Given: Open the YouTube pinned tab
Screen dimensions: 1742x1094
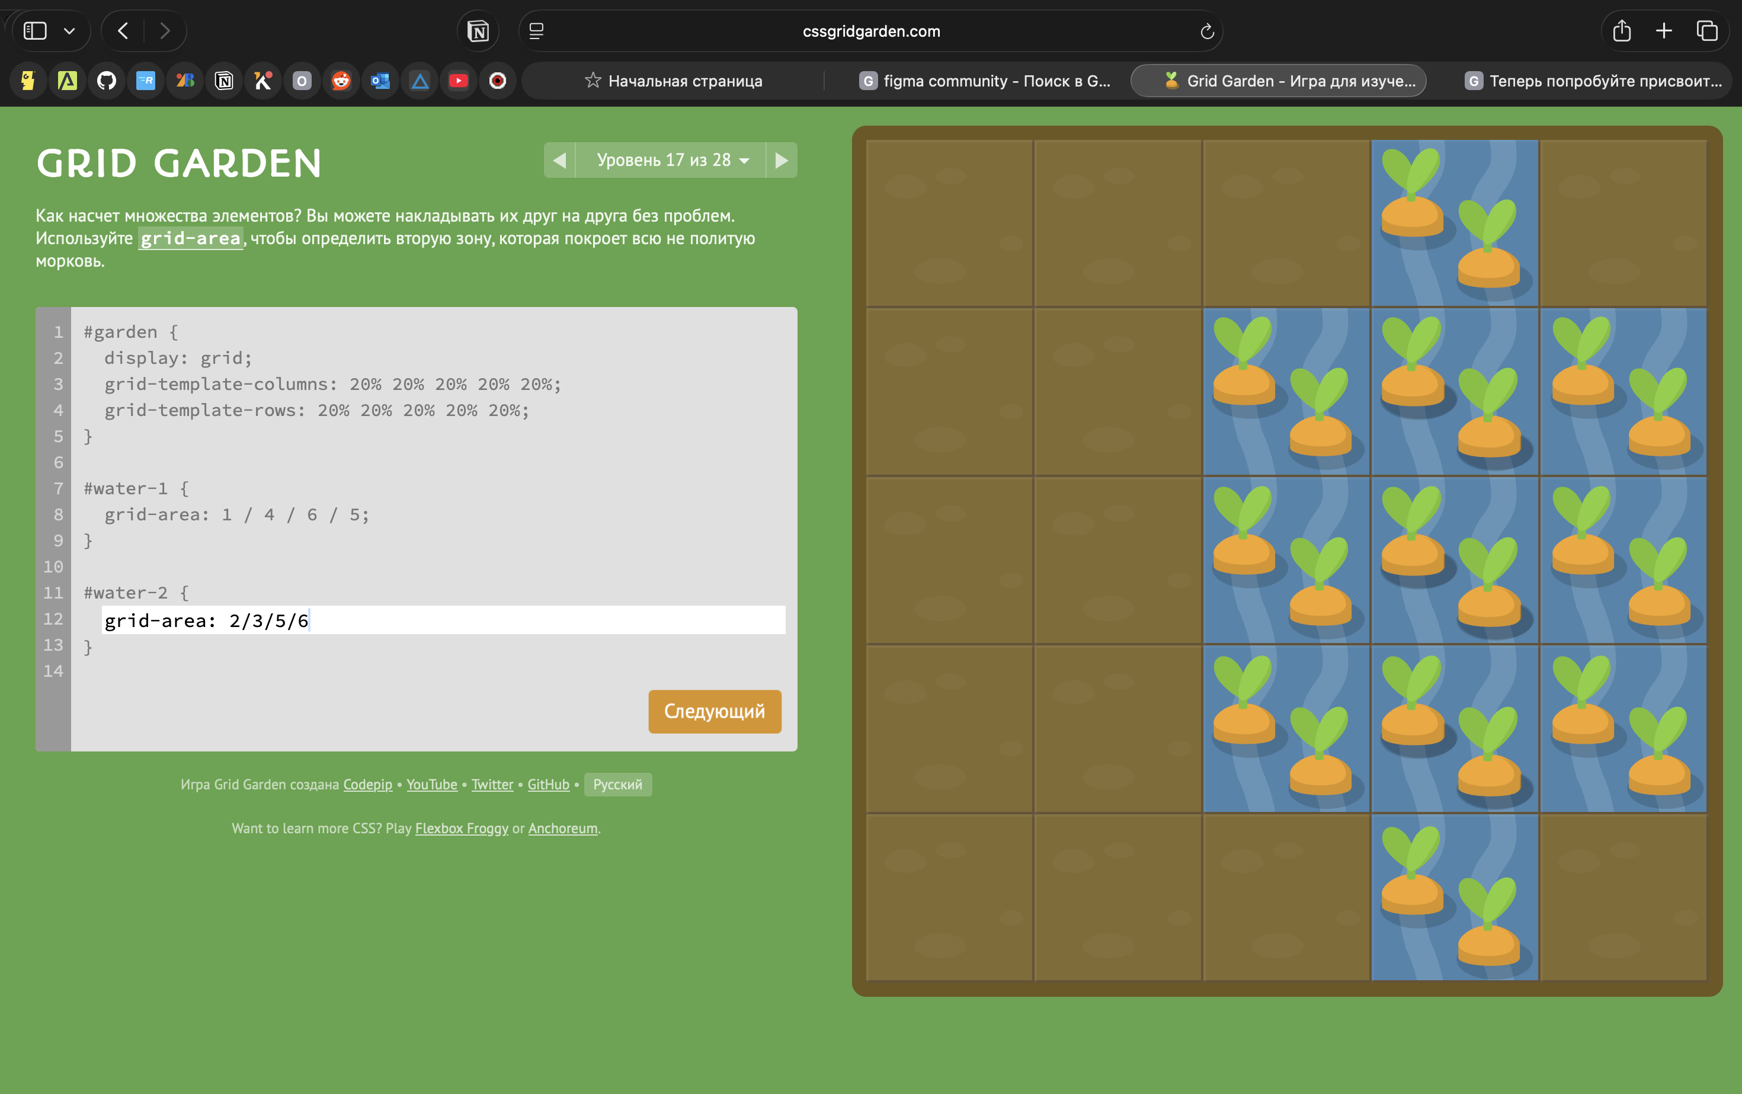Looking at the screenshot, I should 458,81.
